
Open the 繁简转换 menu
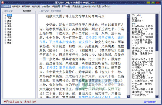click(26, 6)
